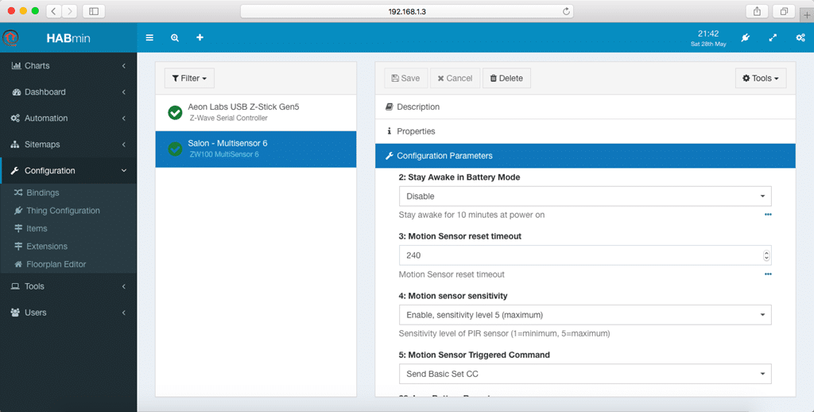This screenshot has width=814, height=412.
Task: Click the Delete button
Action: tap(506, 78)
